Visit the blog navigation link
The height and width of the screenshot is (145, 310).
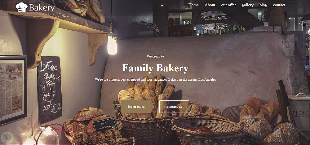tap(263, 5)
